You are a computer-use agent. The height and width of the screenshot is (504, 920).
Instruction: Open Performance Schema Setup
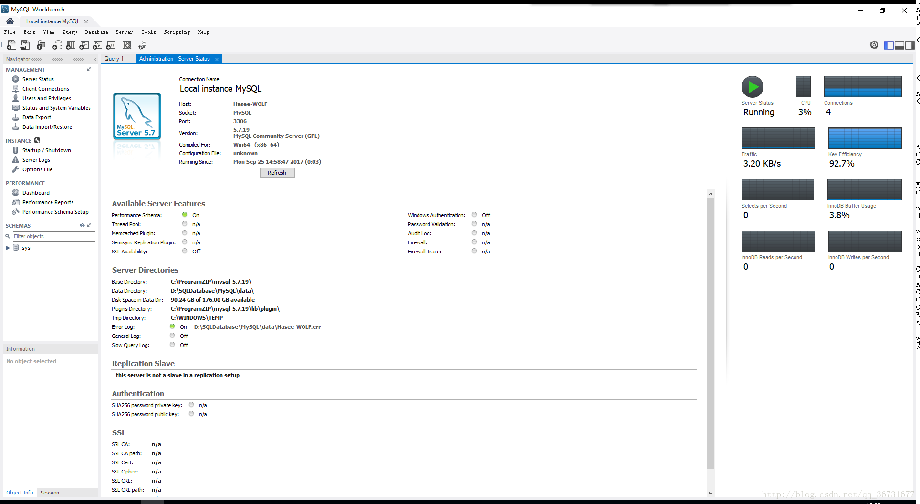coord(55,212)
